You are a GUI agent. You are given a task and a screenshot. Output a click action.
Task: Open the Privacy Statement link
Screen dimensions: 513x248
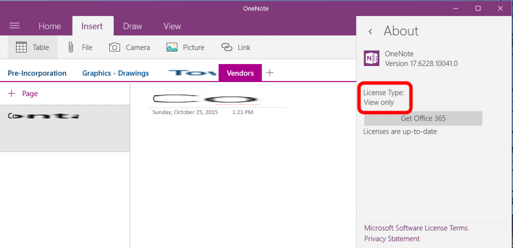[x=392, y=239]
